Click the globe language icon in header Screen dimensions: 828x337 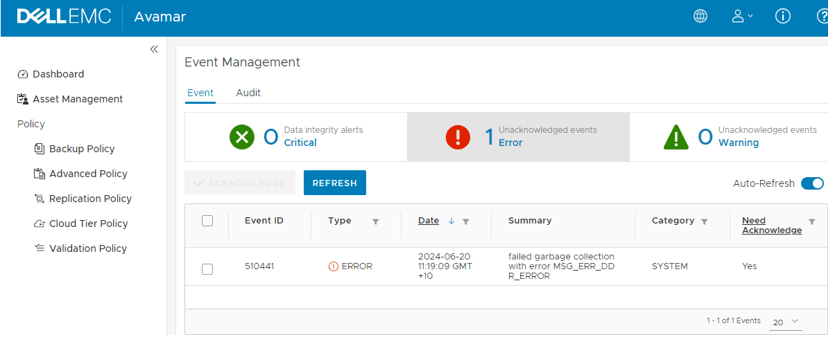coord(700,17)
